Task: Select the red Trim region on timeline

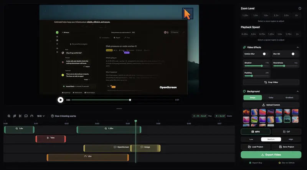Action: click(x=51, y=138)
